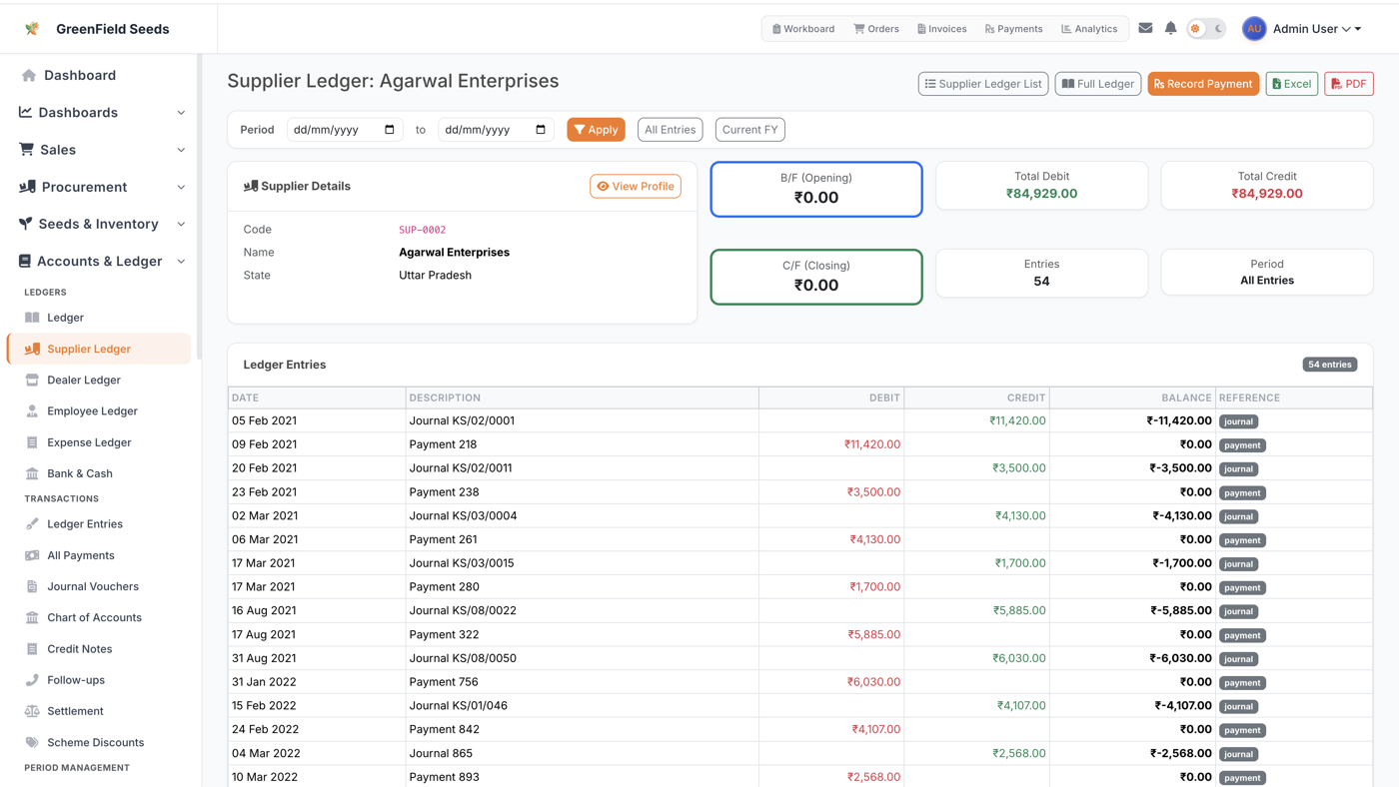
Task: Expand the Dashboards sidebar section
Action: point(100,113)
